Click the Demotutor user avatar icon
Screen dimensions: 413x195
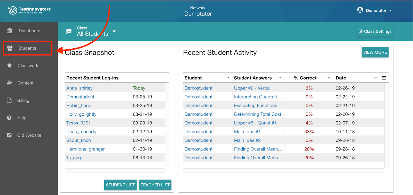pyautogui.click(x=360, y=10)
